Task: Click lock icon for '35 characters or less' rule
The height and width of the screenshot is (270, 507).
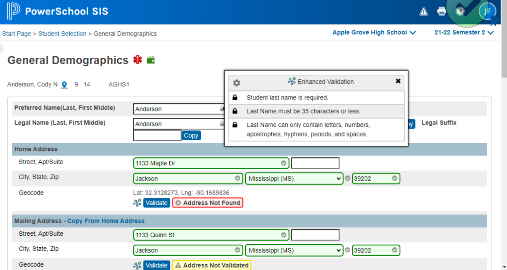Action: [x=235, y=111]
